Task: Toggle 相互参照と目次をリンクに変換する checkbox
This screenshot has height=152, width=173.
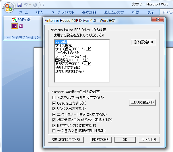Action: pos(54,120)
